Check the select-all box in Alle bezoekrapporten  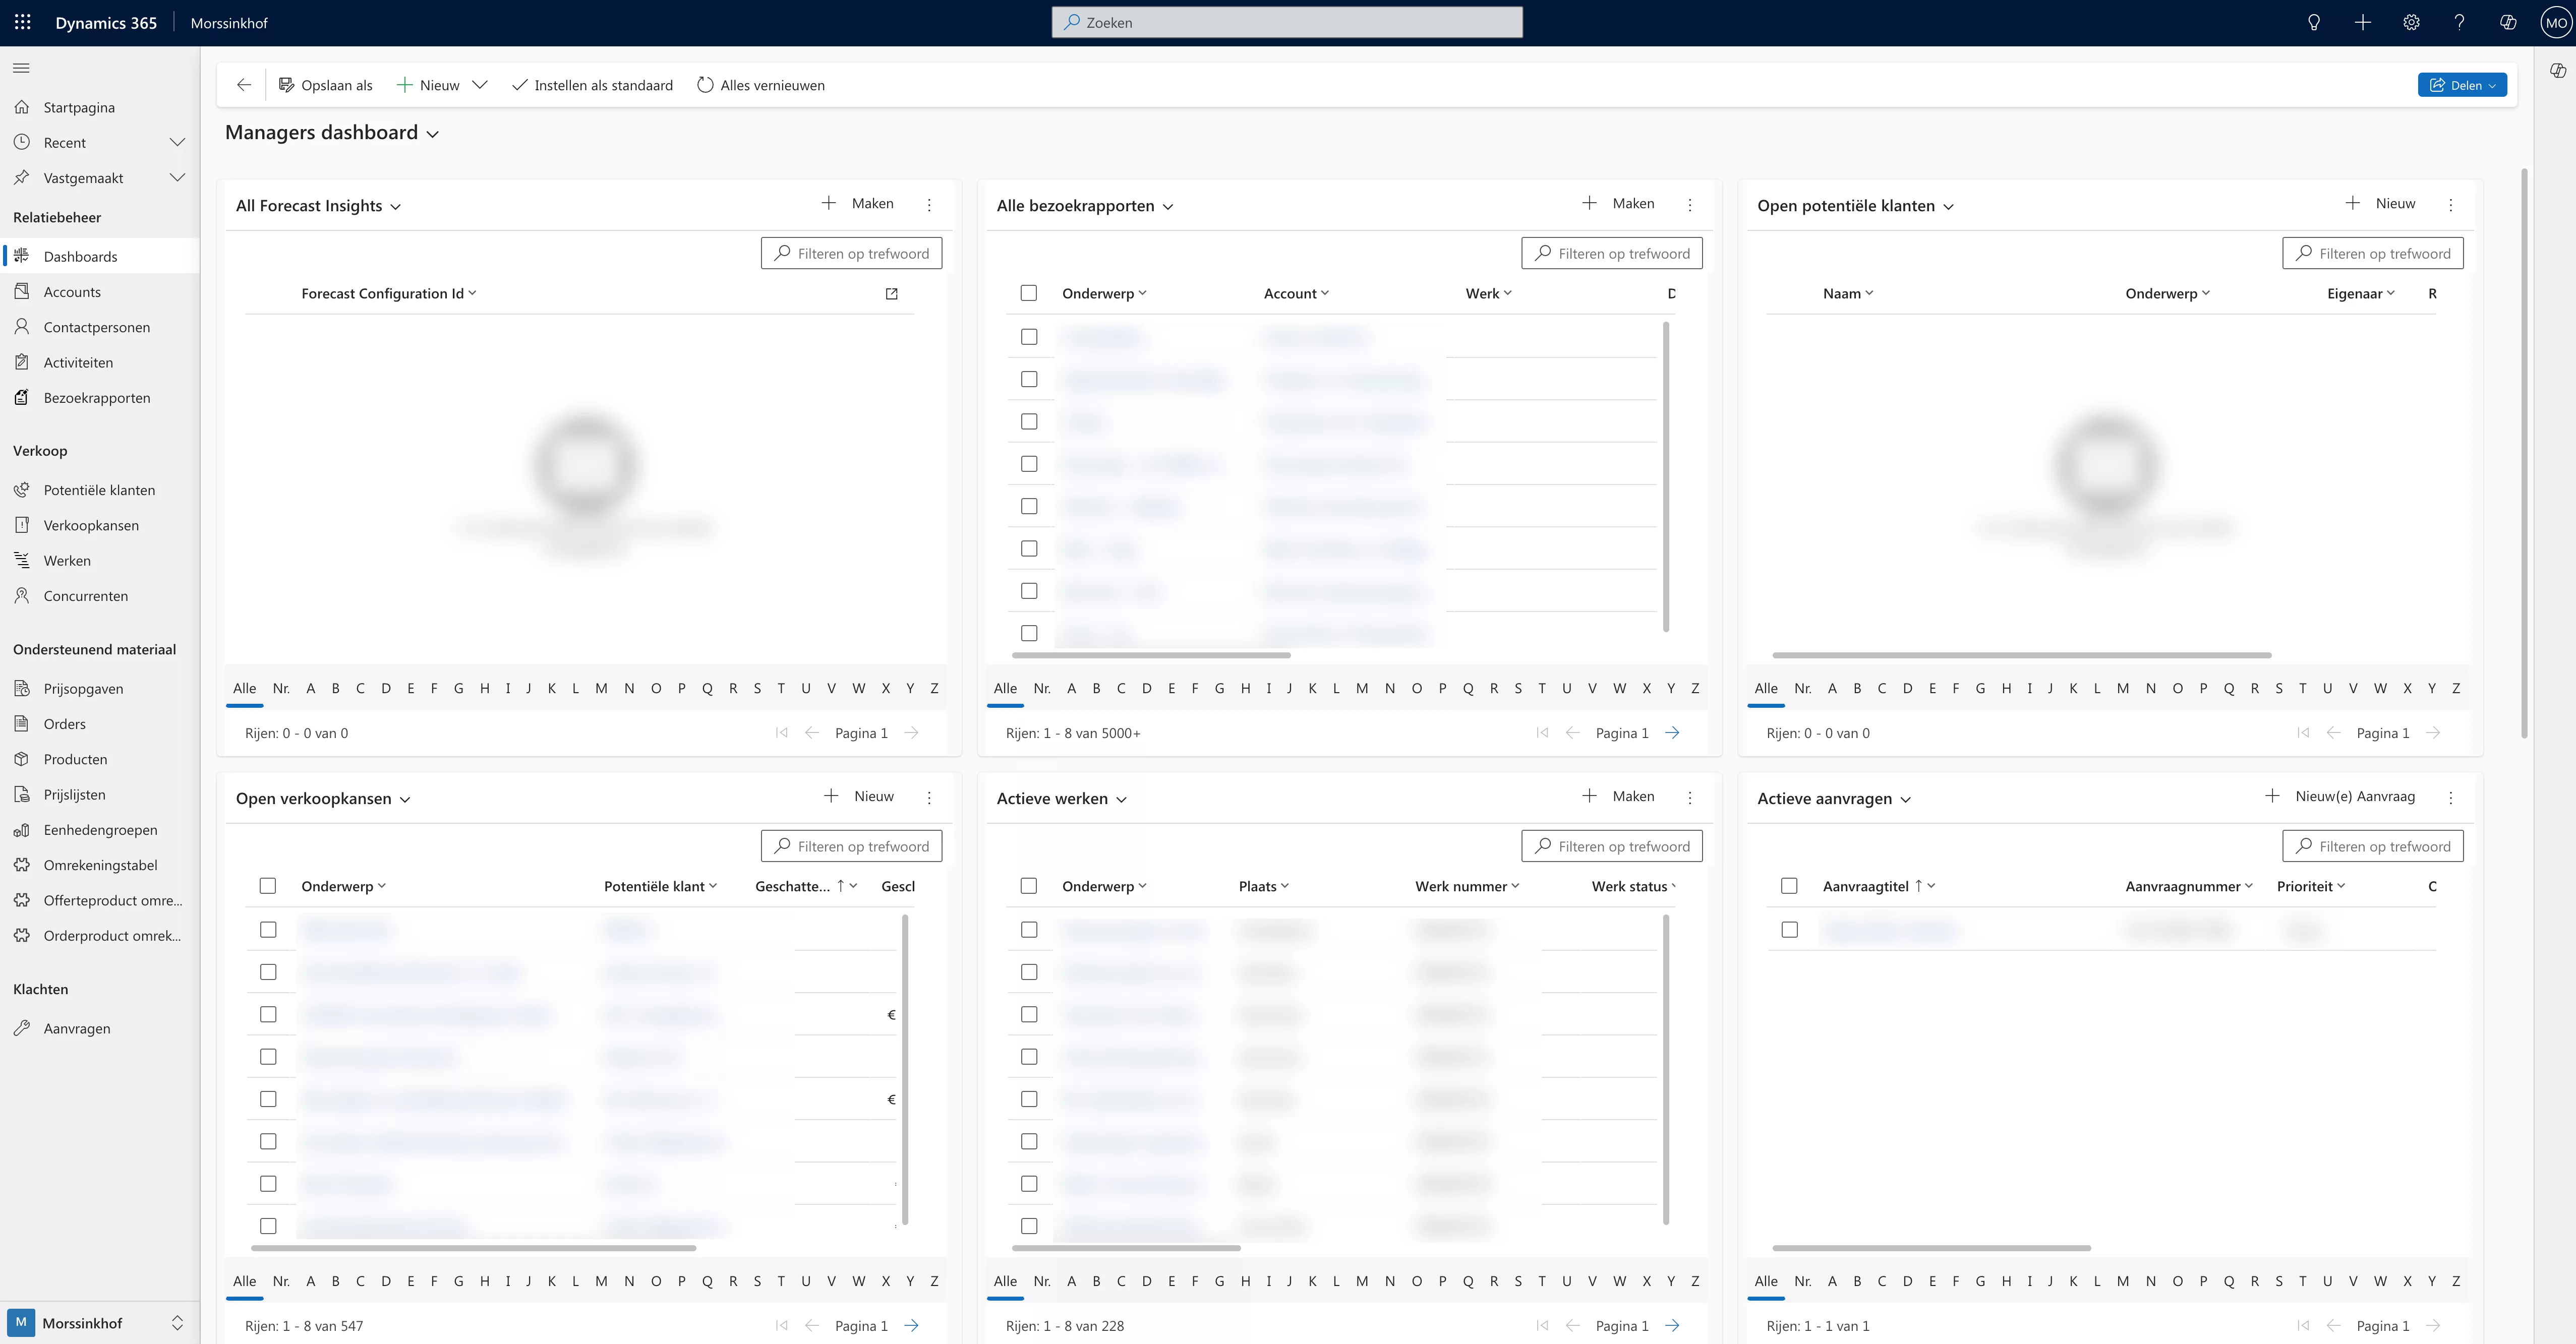tap(1030, 293)
